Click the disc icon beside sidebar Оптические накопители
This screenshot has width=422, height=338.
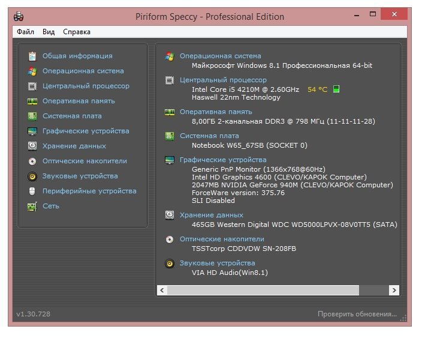(x=32, y=161)
